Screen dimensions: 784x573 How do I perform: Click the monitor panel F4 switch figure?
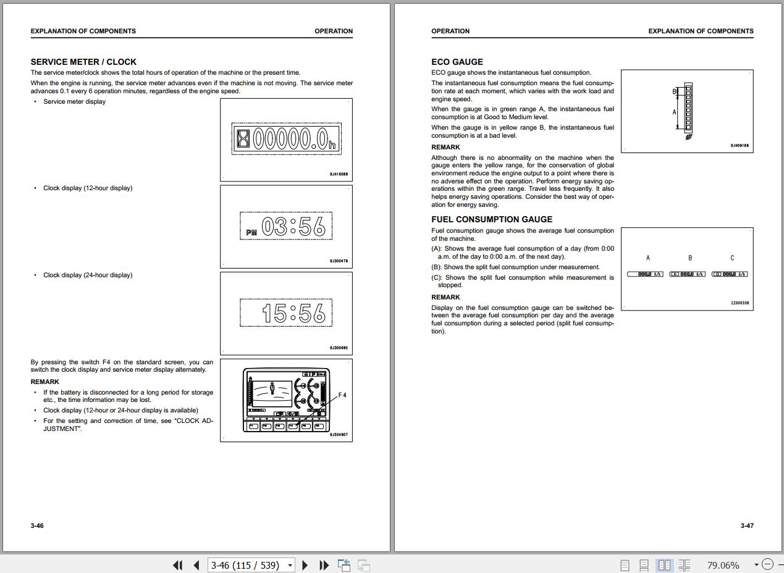(286, 401)
